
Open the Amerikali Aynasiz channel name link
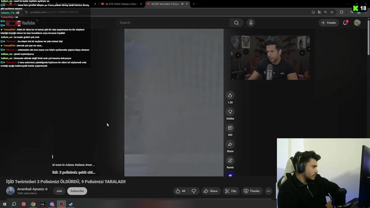(31, 189)
